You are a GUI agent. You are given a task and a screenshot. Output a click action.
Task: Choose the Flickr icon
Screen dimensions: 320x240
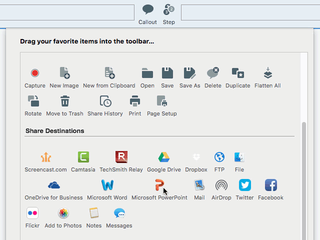click(32, 213)
